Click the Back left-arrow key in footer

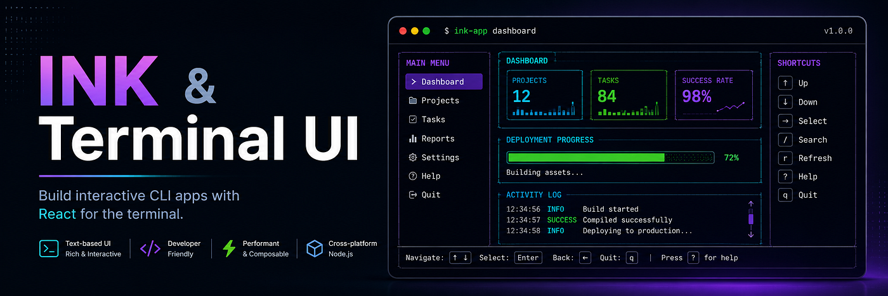click(x=585, y=257)
